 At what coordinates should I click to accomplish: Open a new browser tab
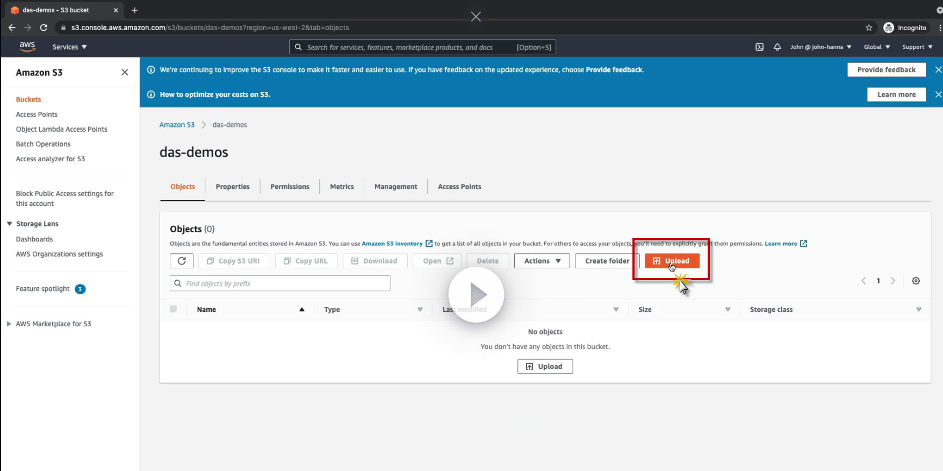(134, 10)
